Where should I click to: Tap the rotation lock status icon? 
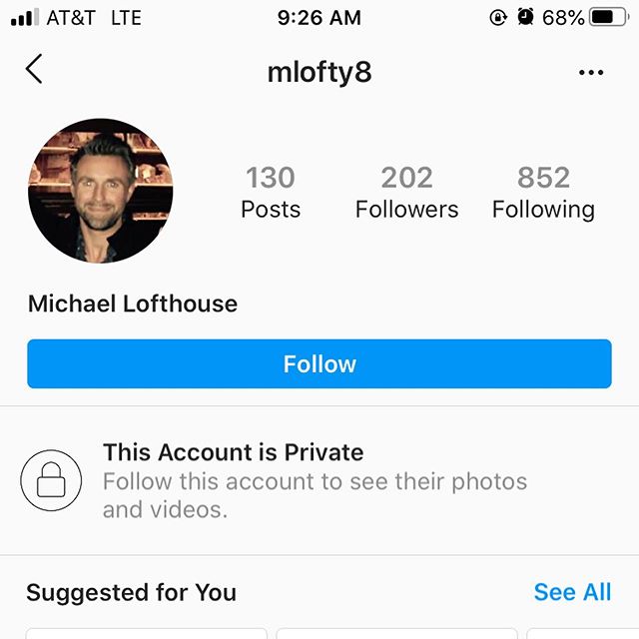pos(498,18)
